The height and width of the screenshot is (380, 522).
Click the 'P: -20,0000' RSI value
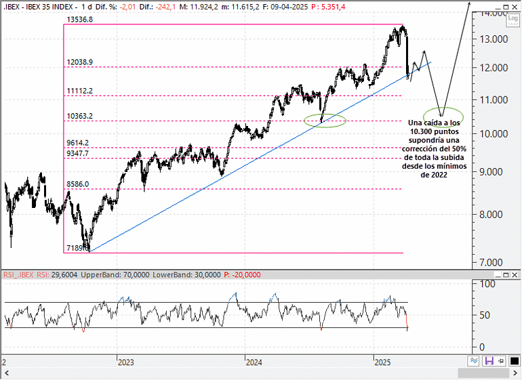tap(243, 275)
